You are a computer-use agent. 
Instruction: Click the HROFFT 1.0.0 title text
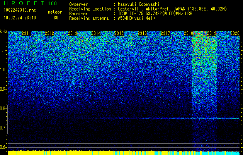[x=31, y=3]
